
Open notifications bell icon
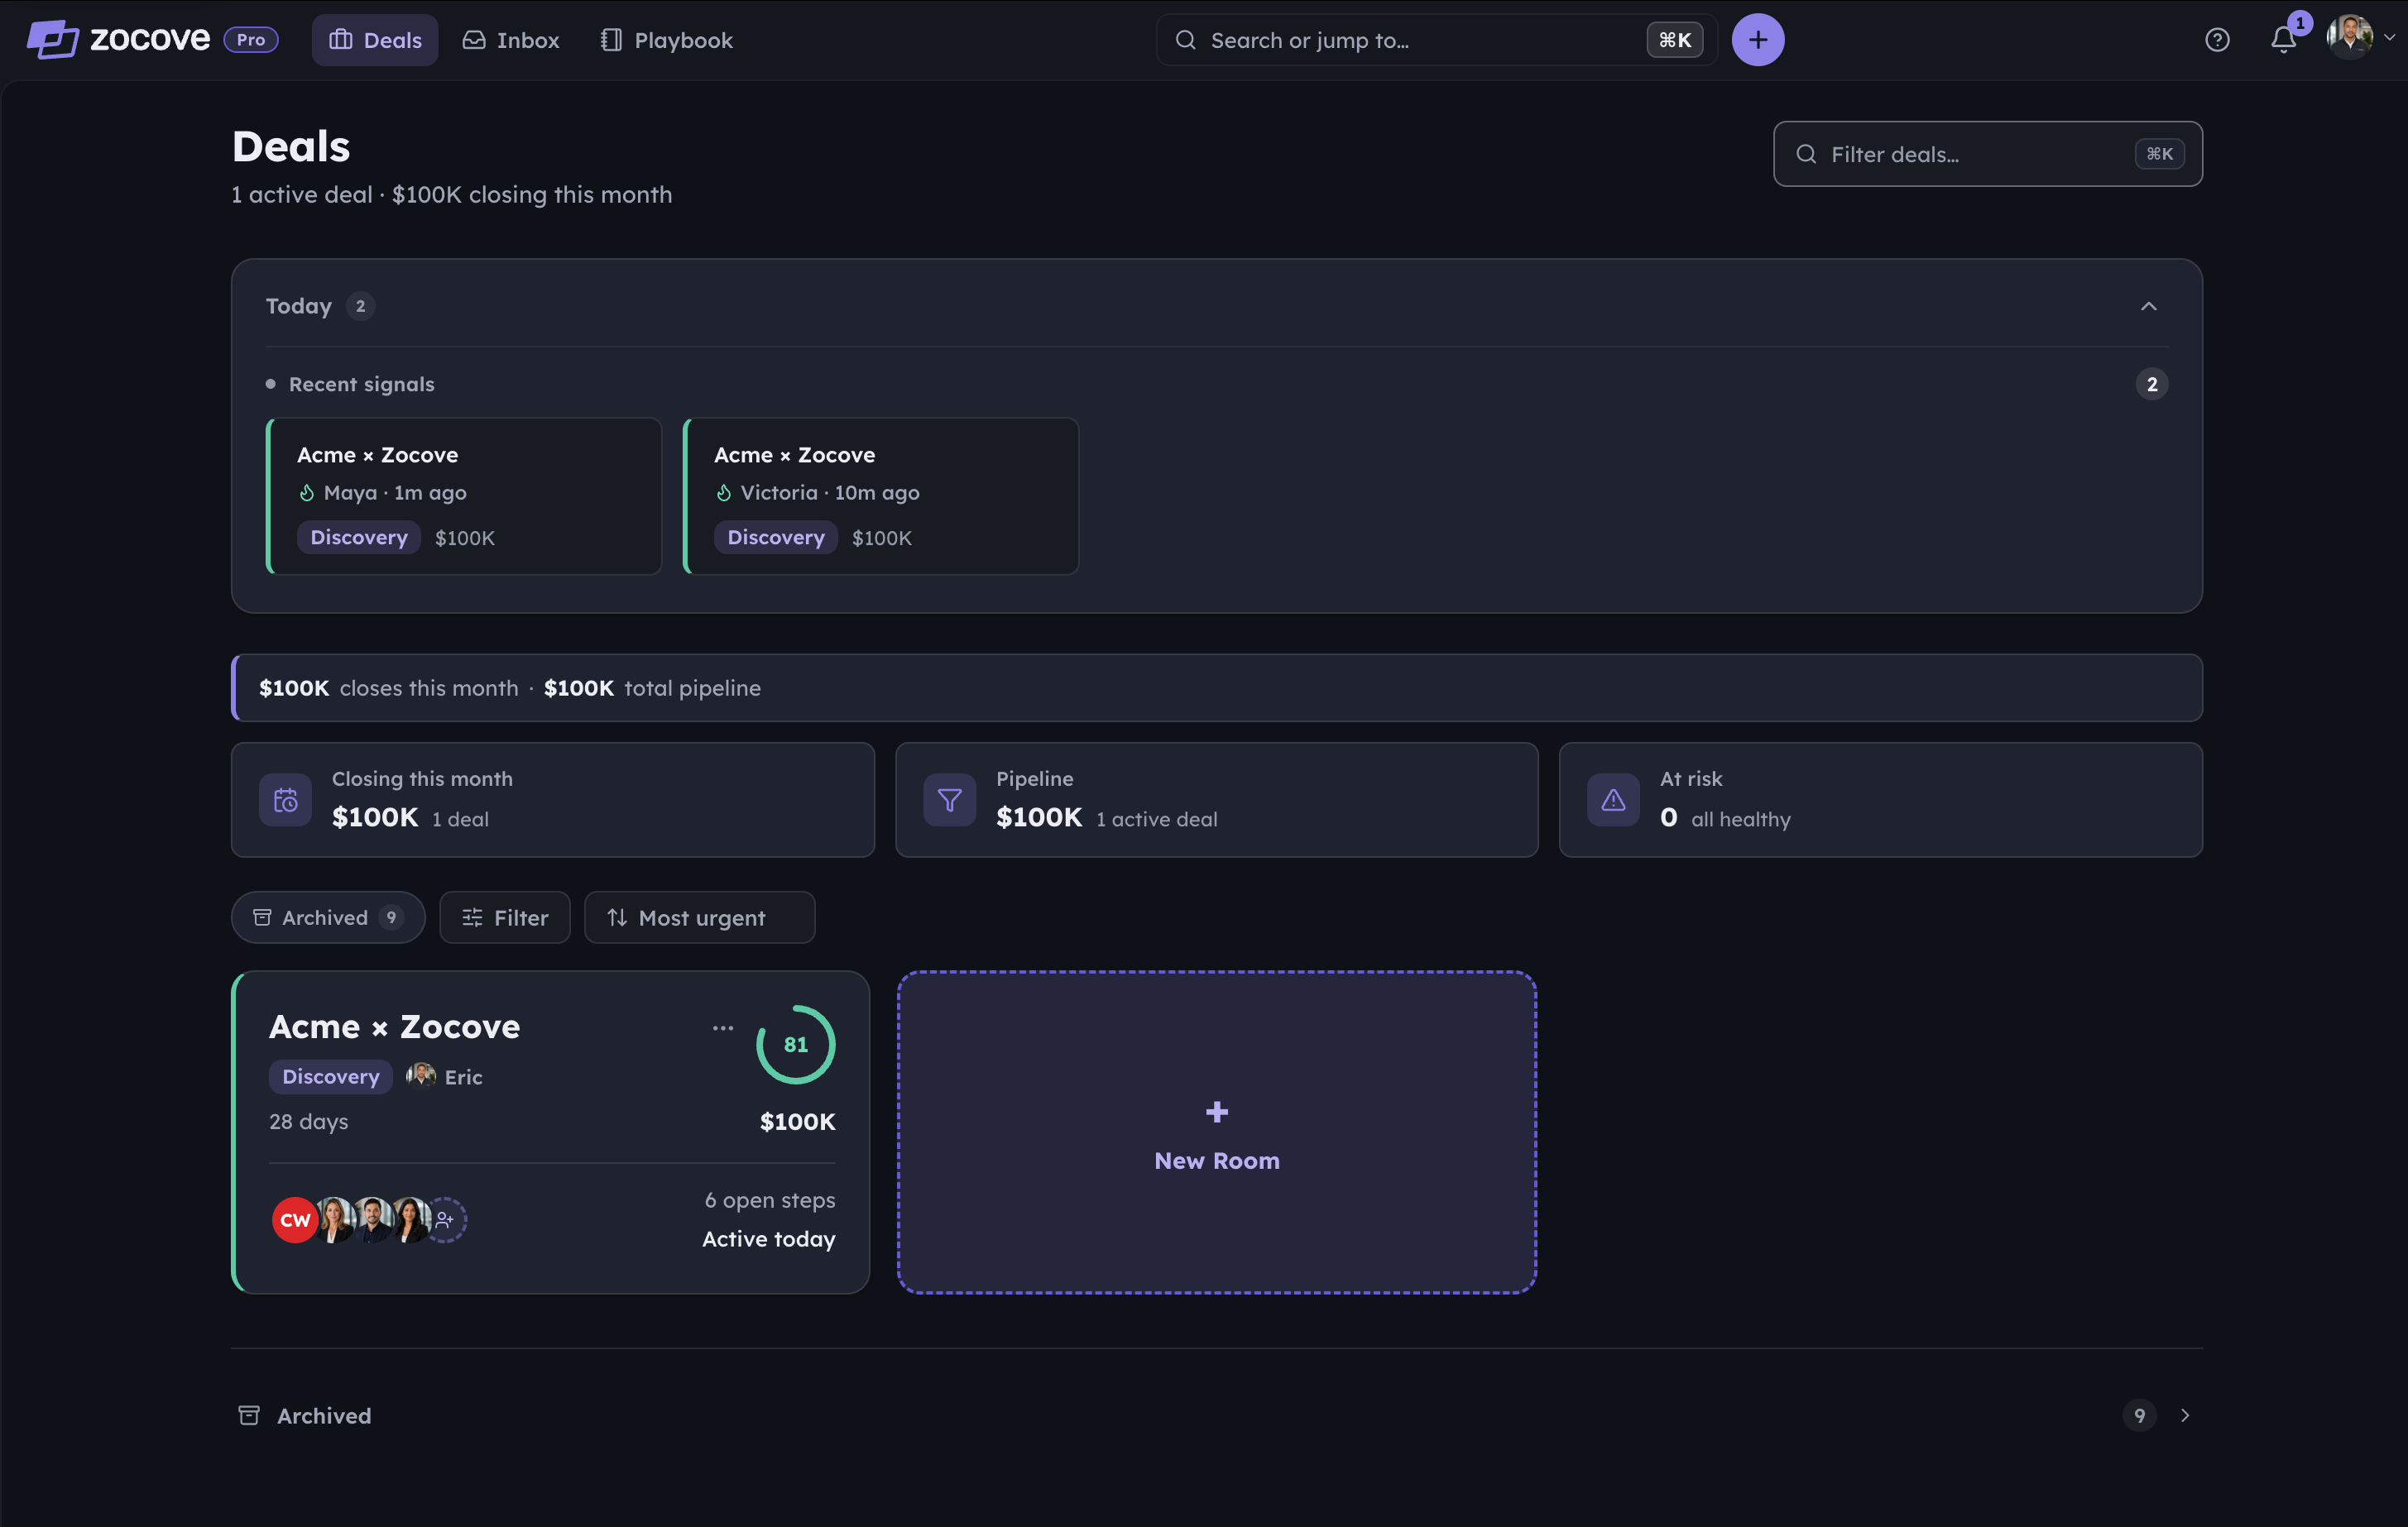click(2283, 40)
